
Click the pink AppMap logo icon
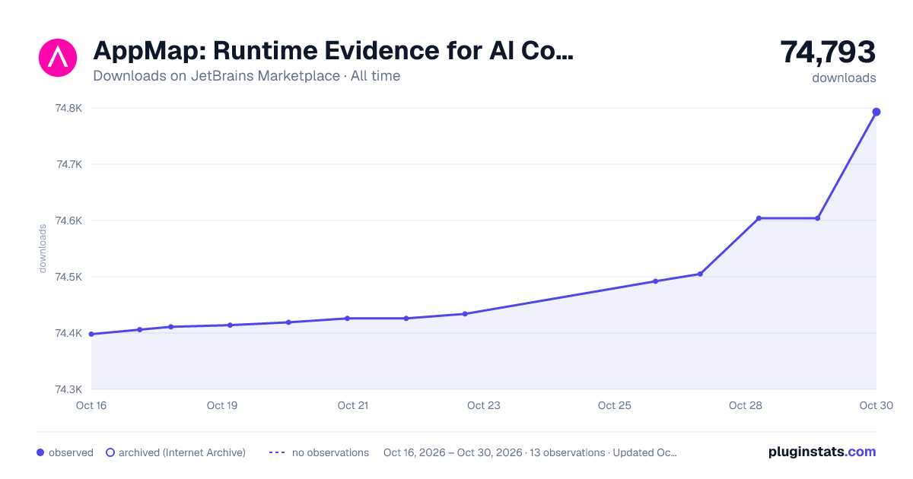58,57
